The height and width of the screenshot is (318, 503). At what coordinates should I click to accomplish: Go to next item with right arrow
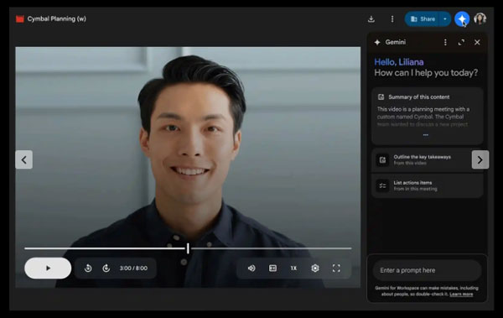tap(480, 159)
